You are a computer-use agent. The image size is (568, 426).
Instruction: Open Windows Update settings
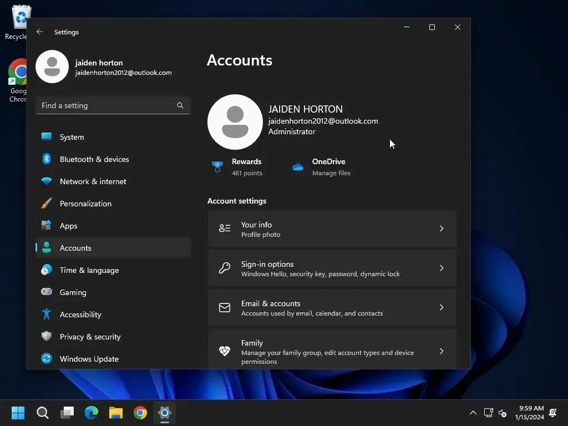(113, 359)
